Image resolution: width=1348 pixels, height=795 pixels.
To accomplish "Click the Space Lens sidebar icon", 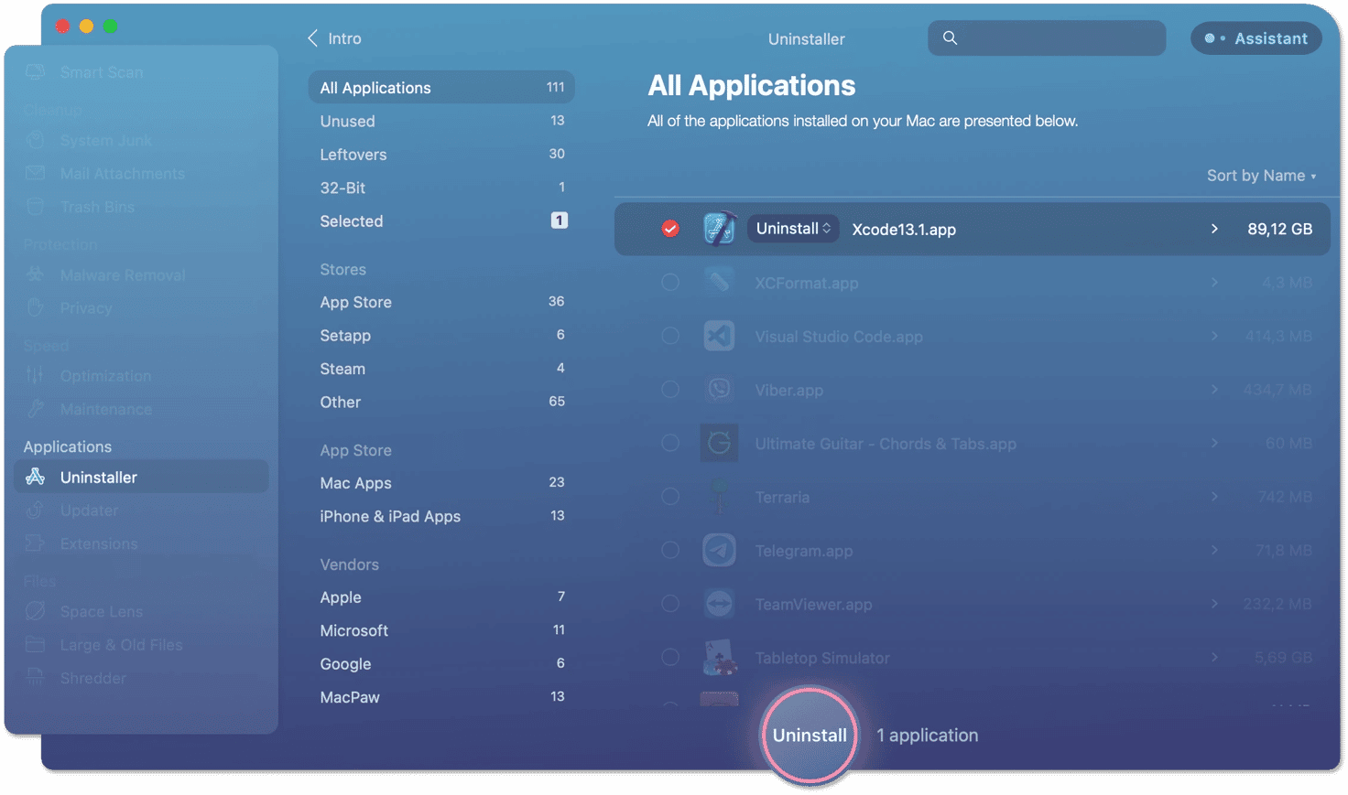I will click(x=36, y=611).
